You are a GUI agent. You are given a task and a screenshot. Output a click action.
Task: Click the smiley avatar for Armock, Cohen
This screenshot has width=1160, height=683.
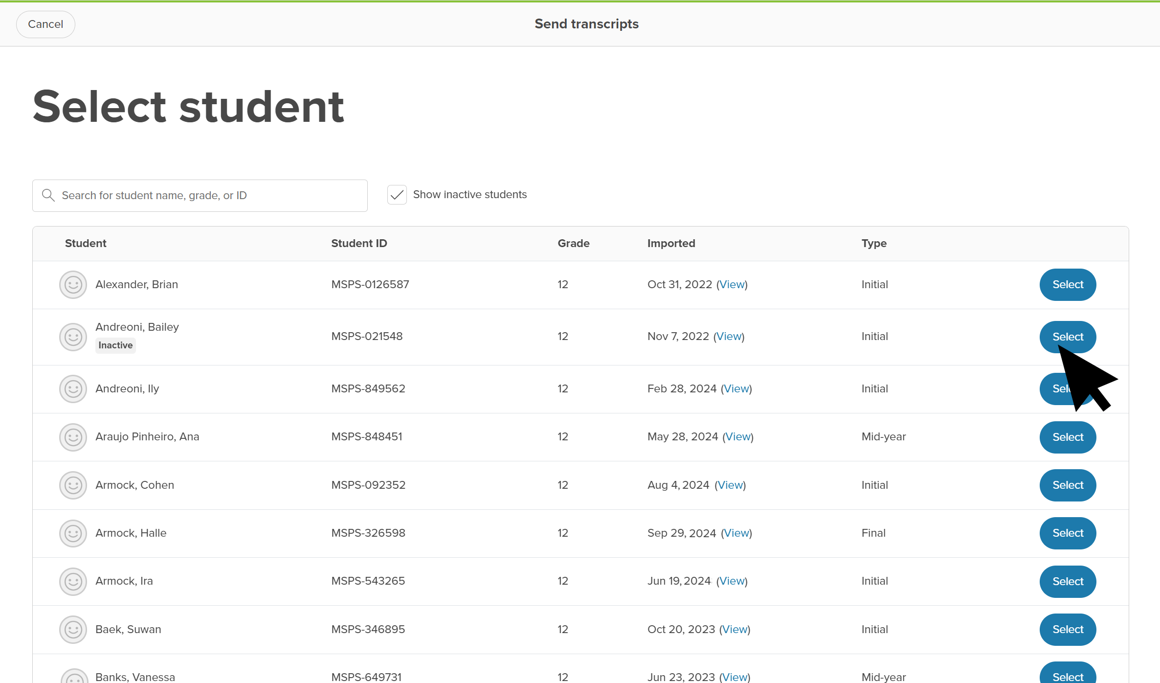[72, 485]
